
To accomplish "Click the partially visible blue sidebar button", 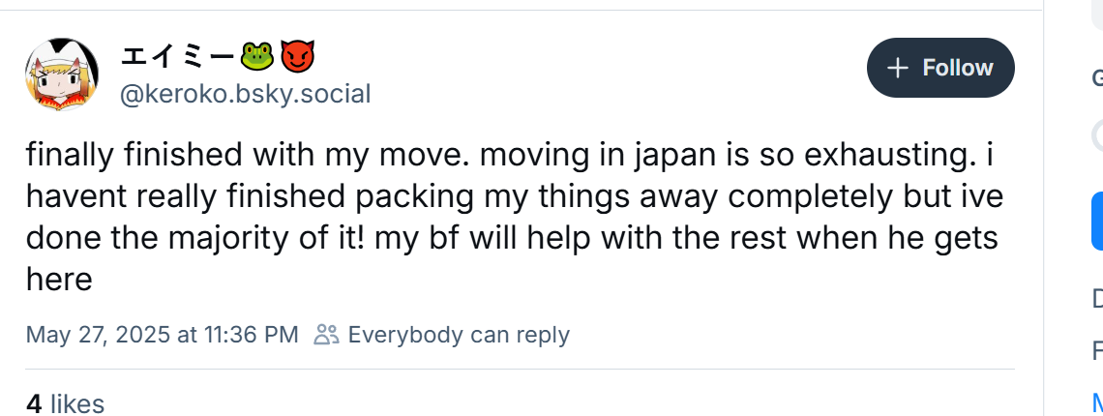I will click(x=1097, y=221).
